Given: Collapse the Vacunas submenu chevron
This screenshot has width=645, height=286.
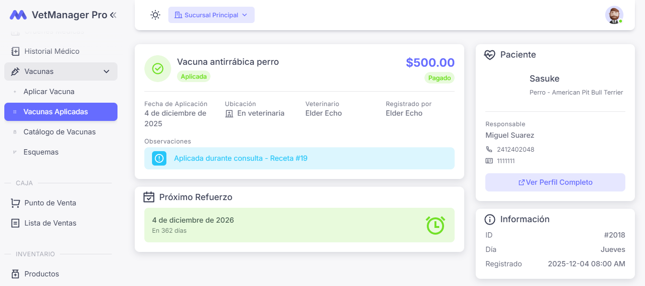Looking at the screenshot, I should tap(106, 71).
